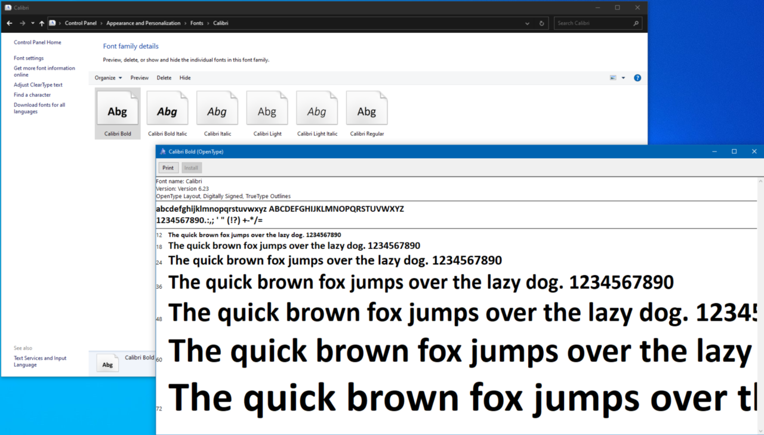Click Hide in the command bar
The height and width of the screenshot is (435, 764).
tap(185, 78)
